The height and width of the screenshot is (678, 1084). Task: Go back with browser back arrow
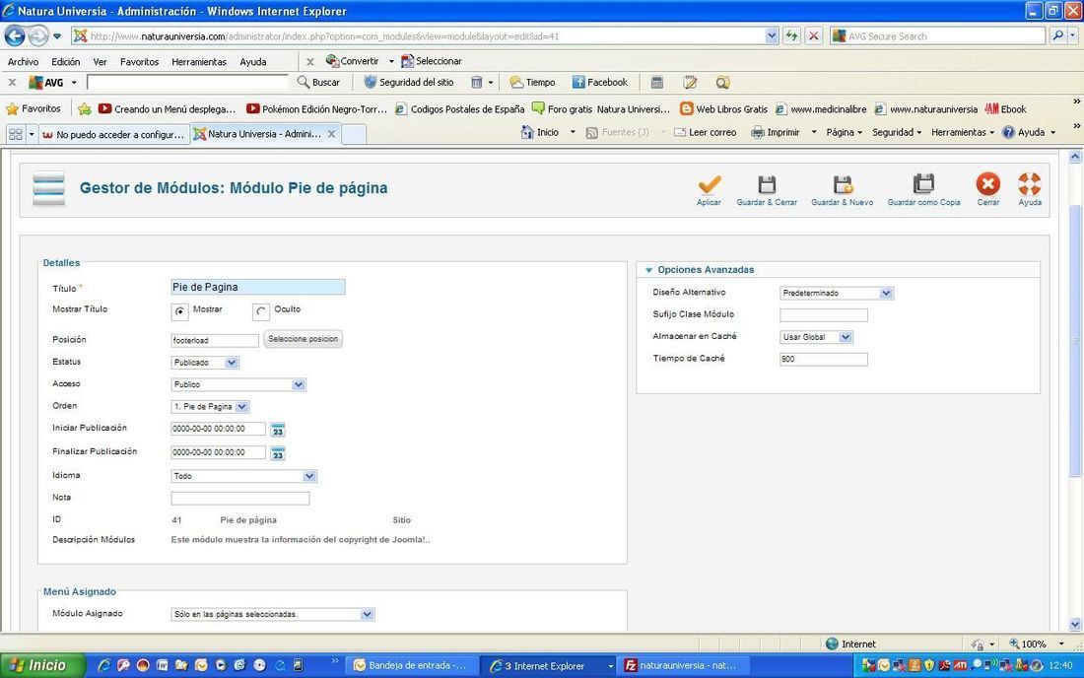point(15,35)
